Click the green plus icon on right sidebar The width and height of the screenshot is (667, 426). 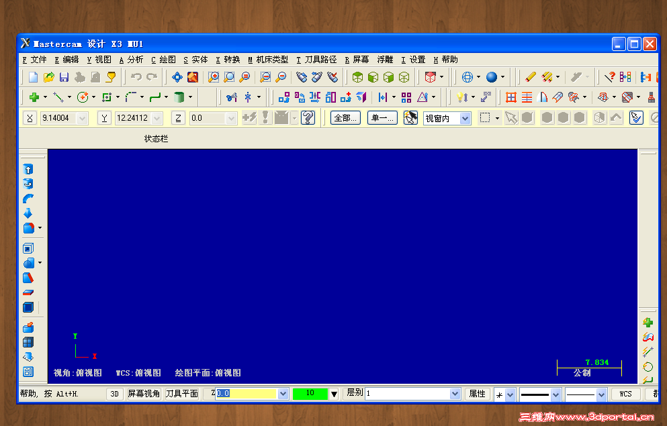click(648, 323)
